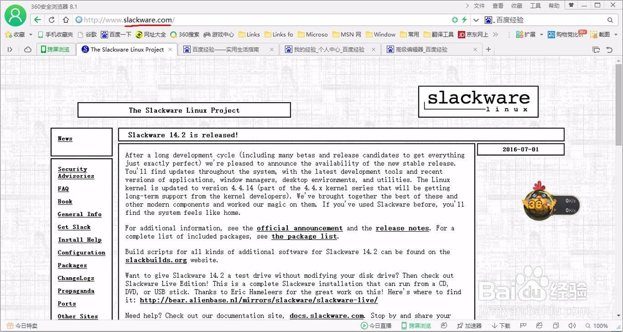Open the package list link
This screenshot has height=332, width=623.
305,237
